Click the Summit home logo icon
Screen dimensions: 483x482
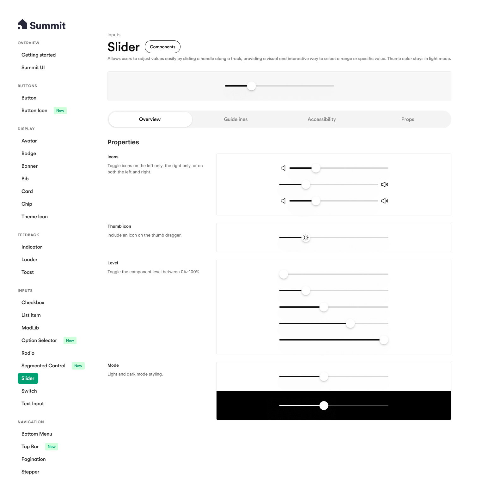(22, 24)
